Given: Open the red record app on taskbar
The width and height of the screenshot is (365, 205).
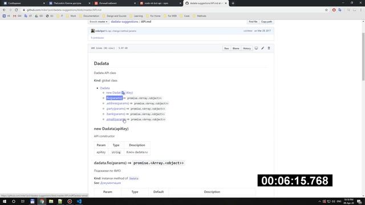Looking at the screenshot, I should (x=70, y=201).
